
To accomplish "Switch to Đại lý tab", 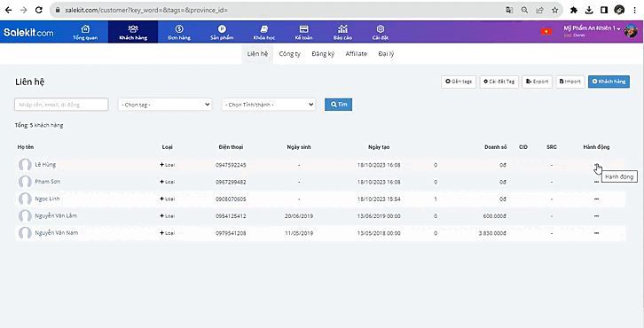I will coord(386,54).
